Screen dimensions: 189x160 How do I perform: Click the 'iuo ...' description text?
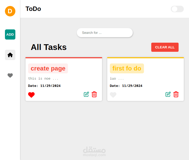(x=117, y=78)
